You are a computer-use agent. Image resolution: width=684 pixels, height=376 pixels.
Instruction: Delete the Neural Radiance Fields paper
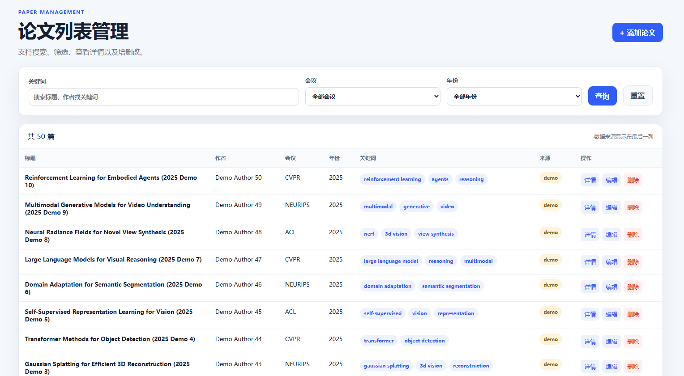(633, 235)
